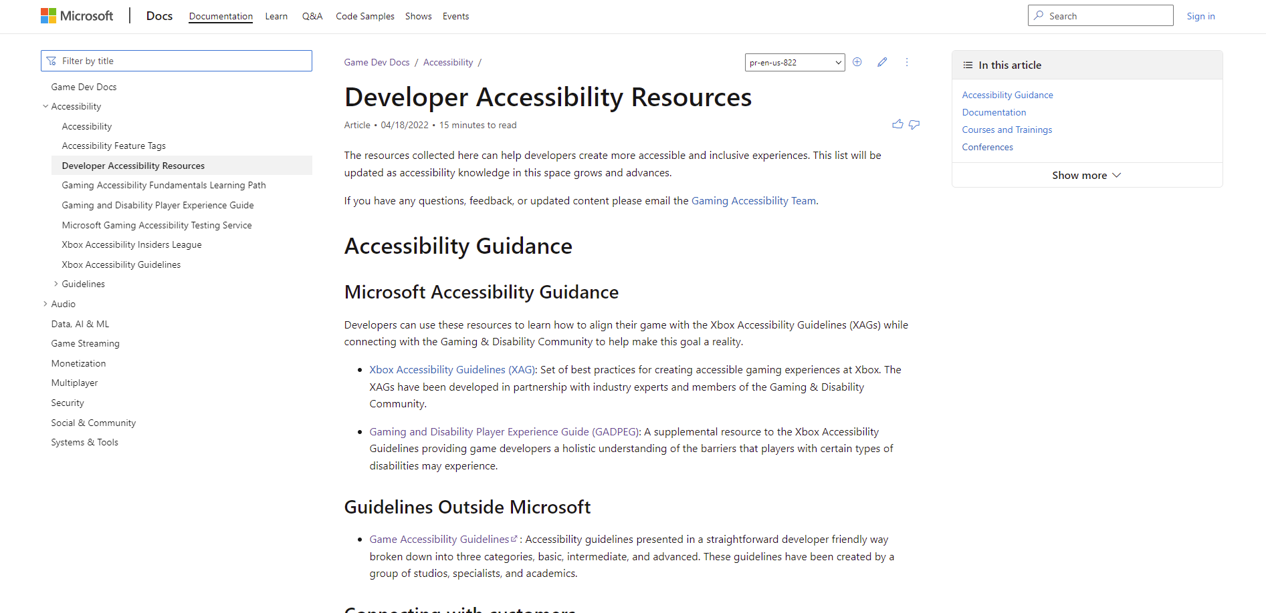Click the thumbs down feedback icon

914,124
